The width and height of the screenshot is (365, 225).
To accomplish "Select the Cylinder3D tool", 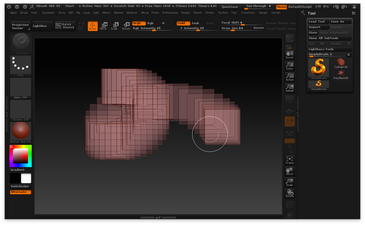I will point(341,63).
